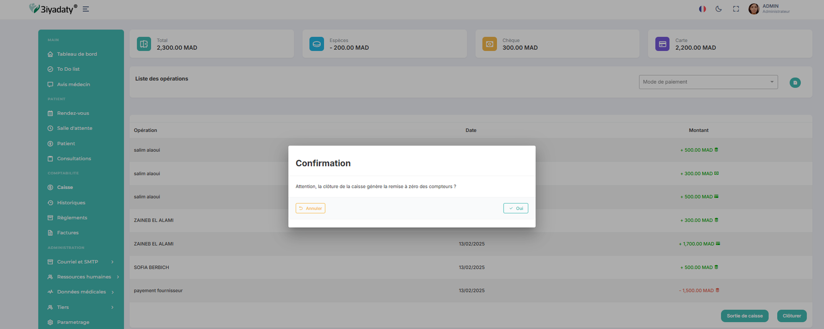Click the Espèces cash icon
This screenshot has width=824, height=329.
pyautogui.click(x=317, y=44)
